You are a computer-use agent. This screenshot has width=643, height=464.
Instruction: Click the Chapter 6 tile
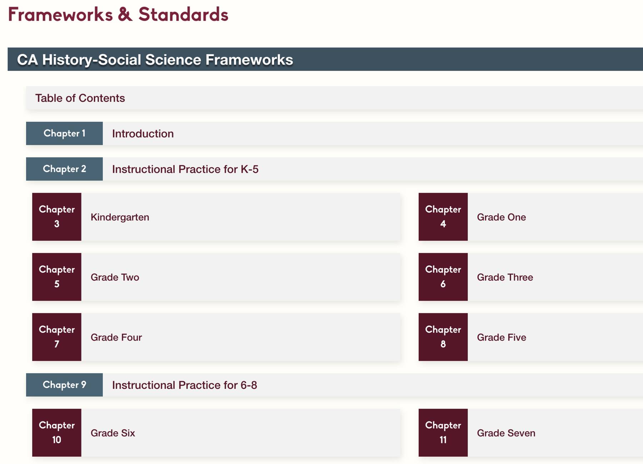(443, 277)
